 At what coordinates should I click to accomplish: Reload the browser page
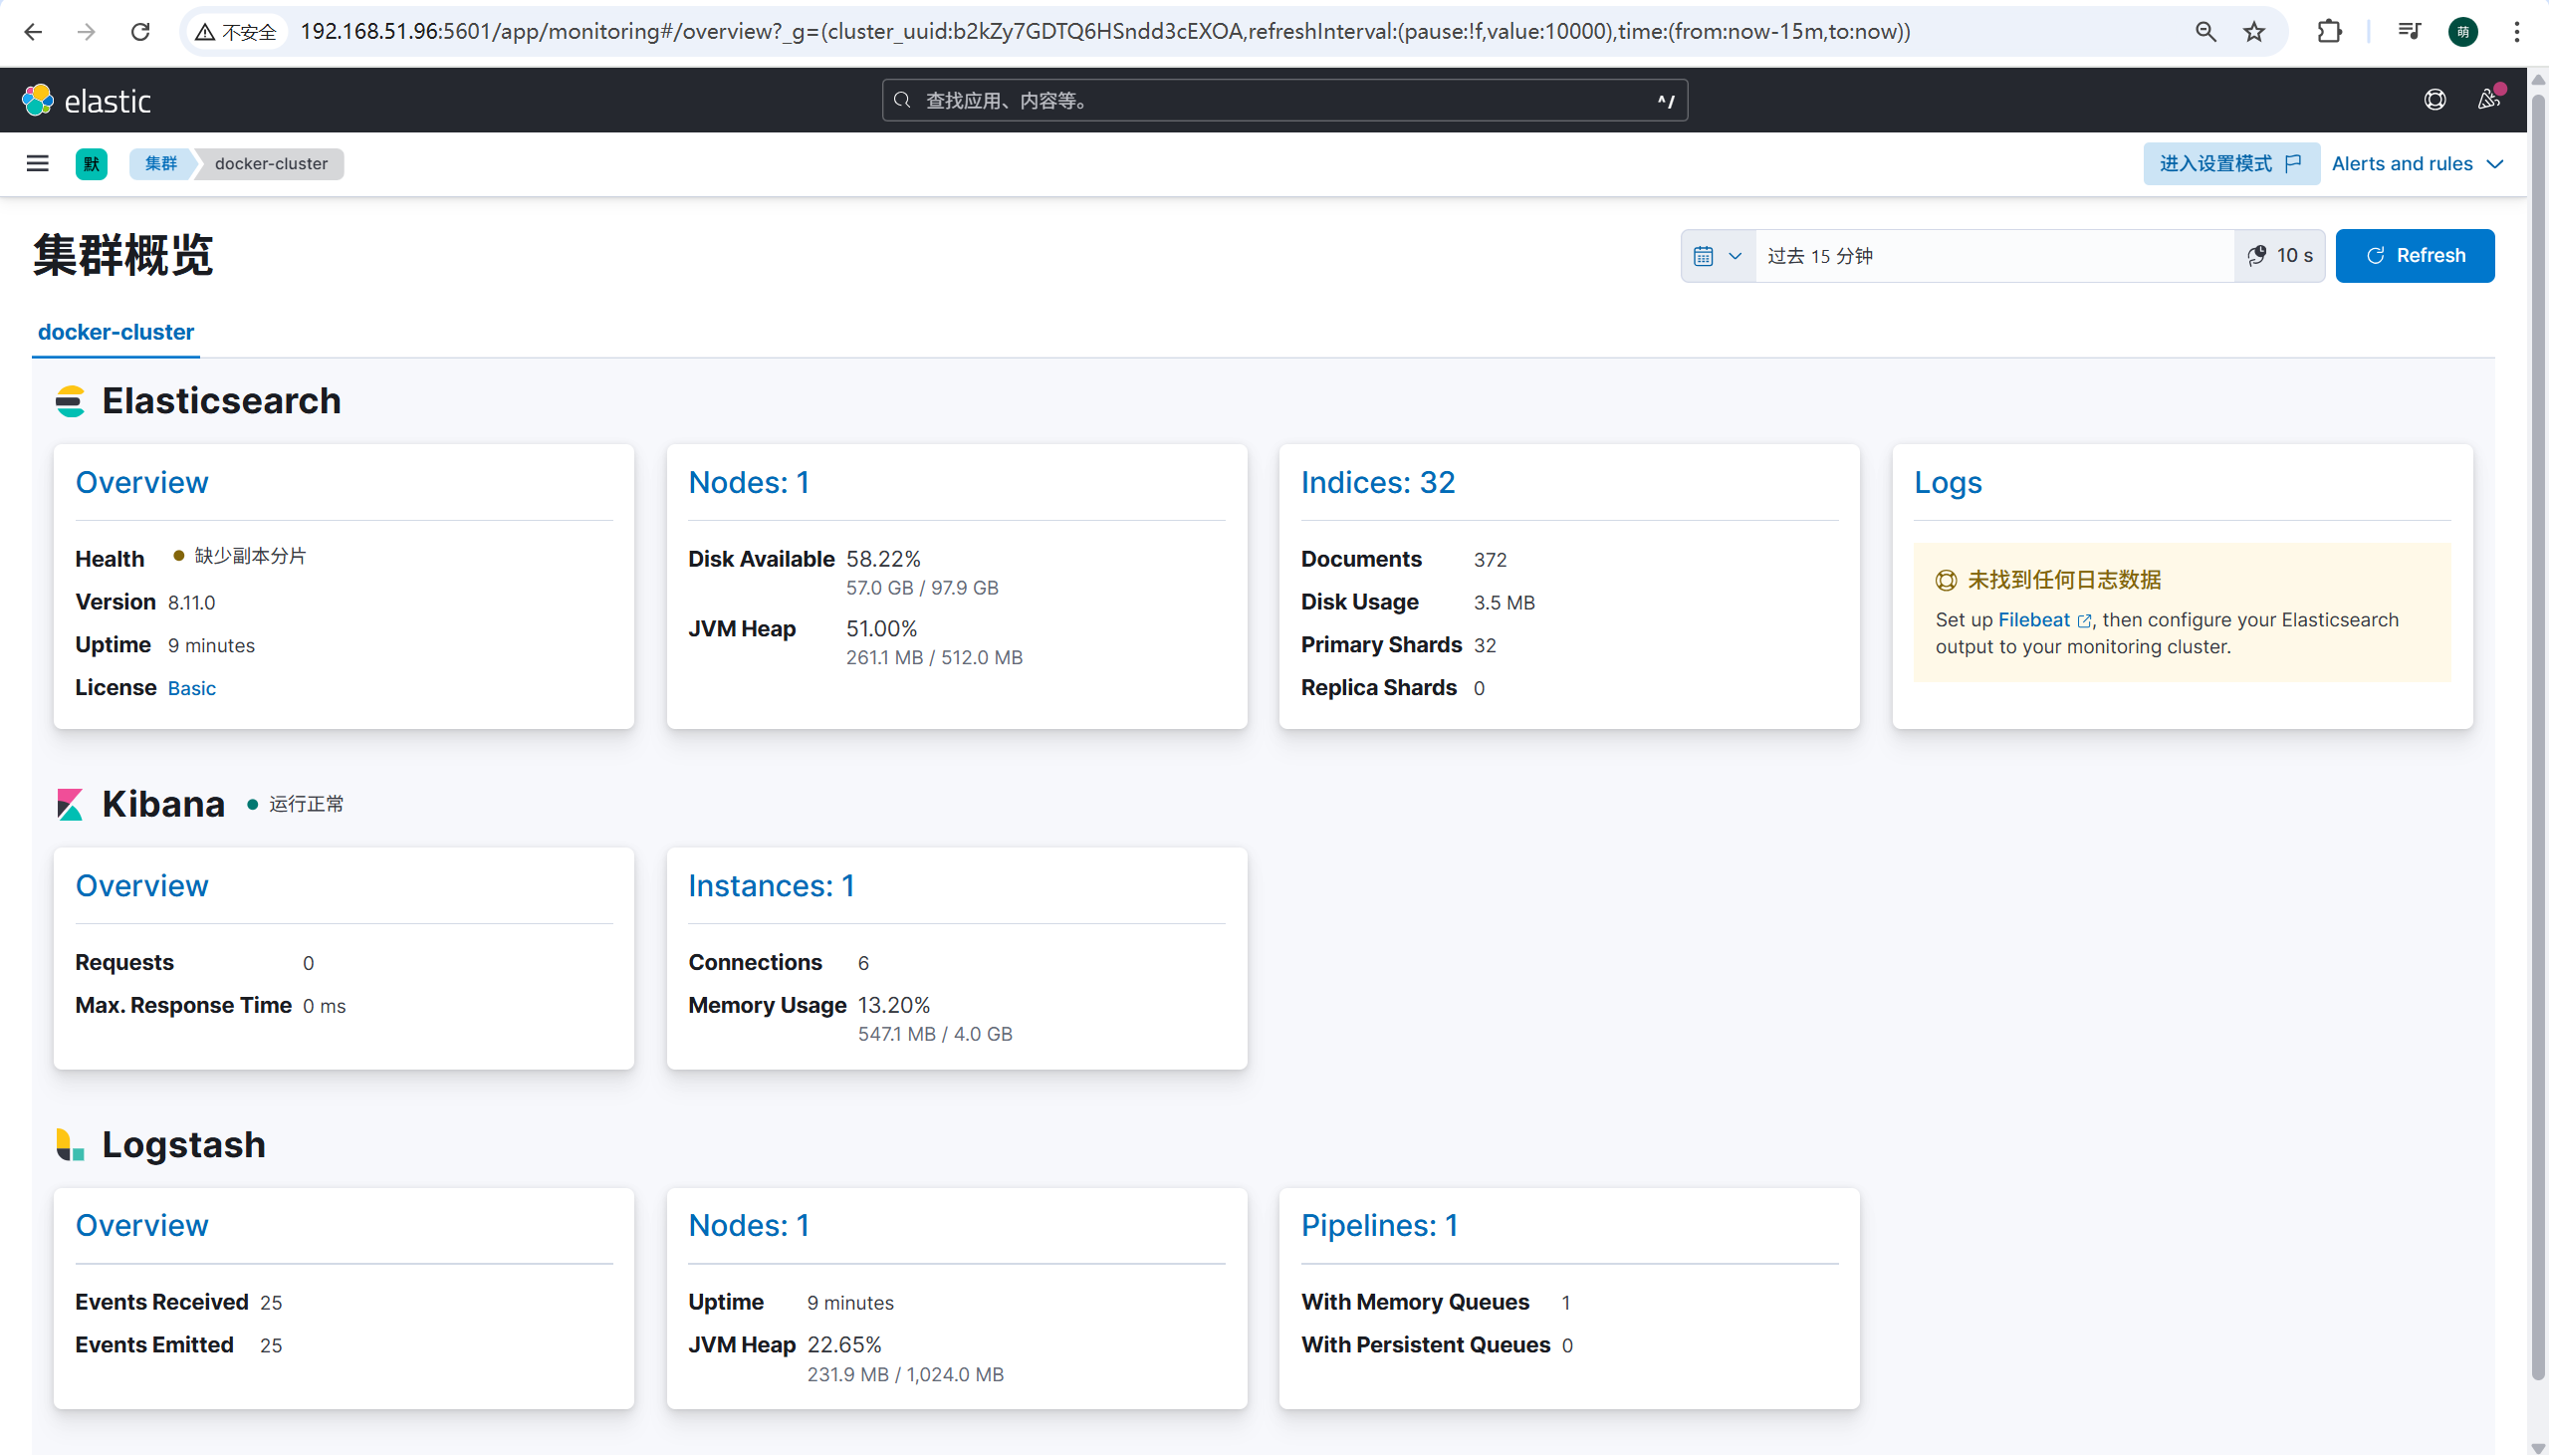pyautogui.click(x=140, y=32)
